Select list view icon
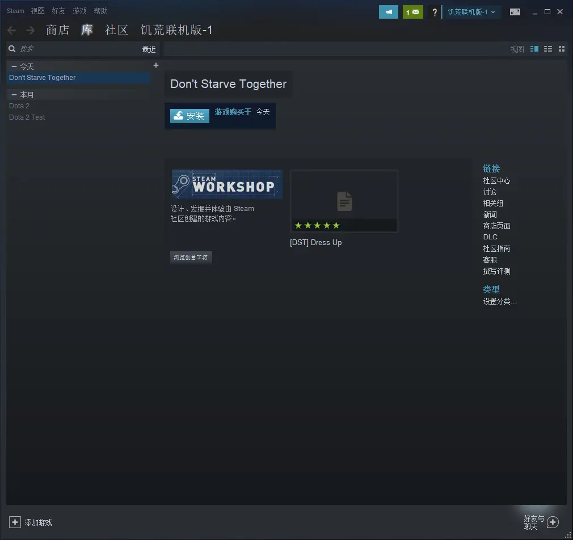Screen dimensions: 573x540 pos(548,49)
